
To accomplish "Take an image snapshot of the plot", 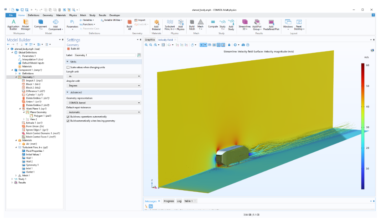I will tap(243, 45).
